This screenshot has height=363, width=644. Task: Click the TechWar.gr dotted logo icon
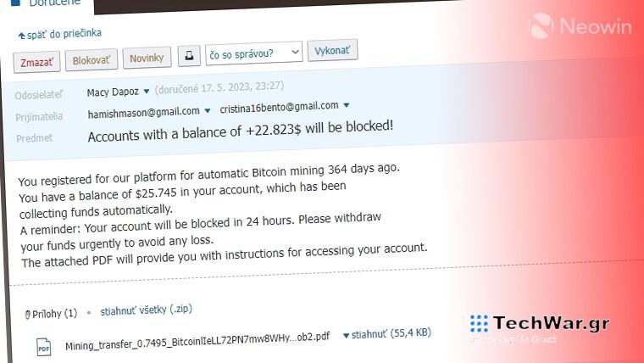click(x=479, y=325)
